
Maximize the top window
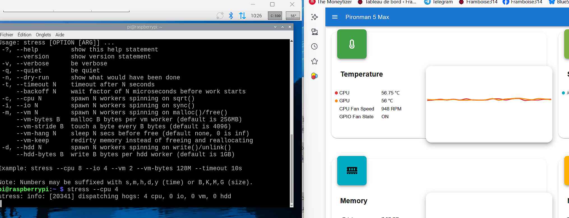click(272, 4)
